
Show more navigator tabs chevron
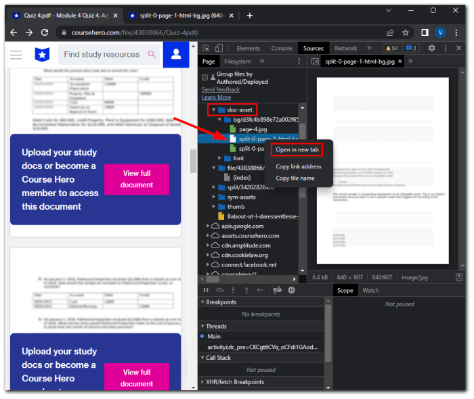[262, 62]
